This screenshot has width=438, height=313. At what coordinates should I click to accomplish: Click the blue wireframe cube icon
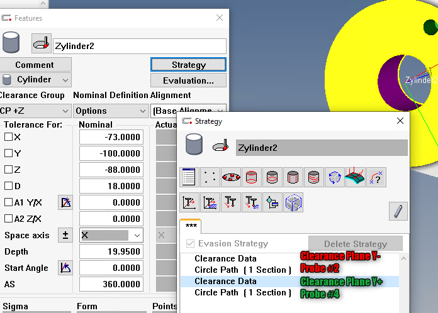(x=293, y=202)
